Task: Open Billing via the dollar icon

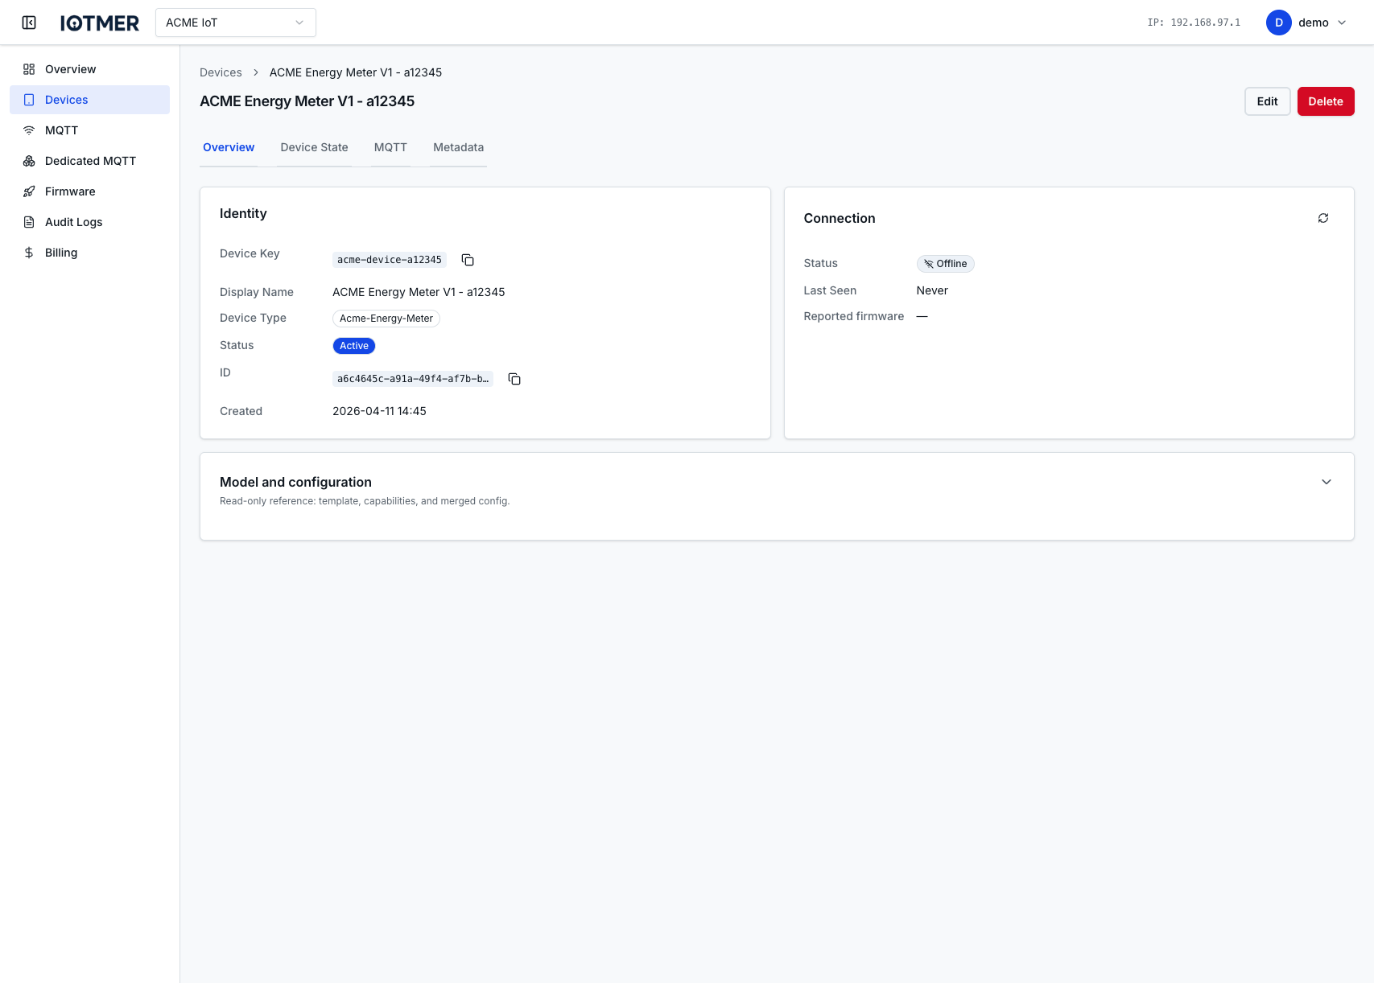Action: 29,253
